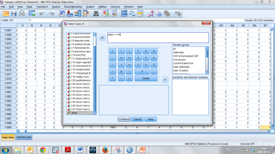Click the cell value editor bar
Screen dimensions: 275x154
pos(136,20)
